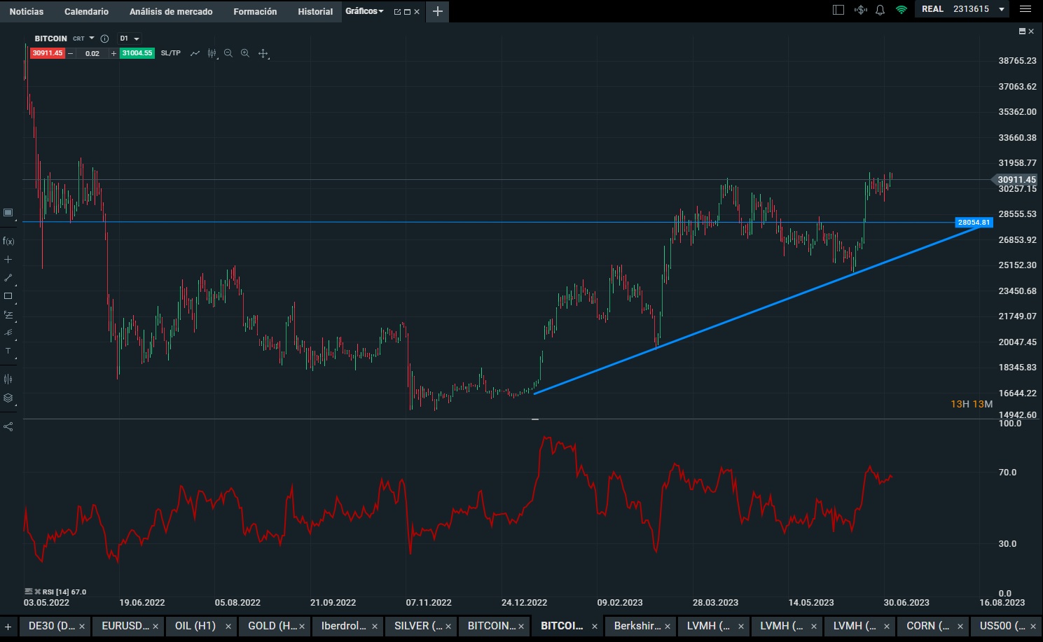Image resolution: width=1043 pixels, height=642 pixels.
Task: Toggle SL/TP on the order panel
Action: pyautogui.click(x=170, y=53)
